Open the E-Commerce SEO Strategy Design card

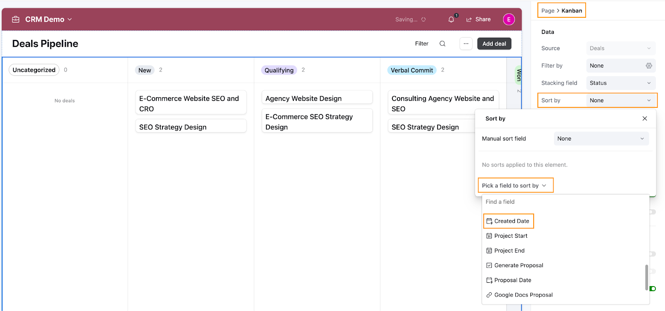pos(317,121)
